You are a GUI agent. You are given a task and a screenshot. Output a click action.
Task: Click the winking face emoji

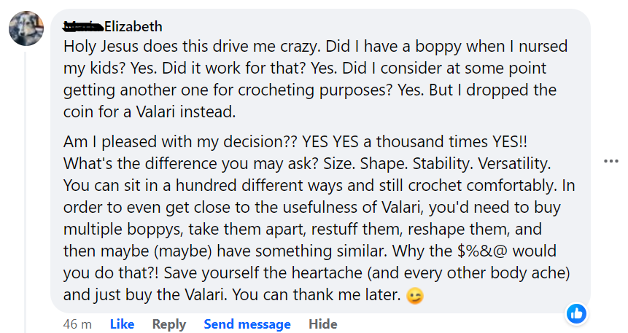[x=416, y=297]
